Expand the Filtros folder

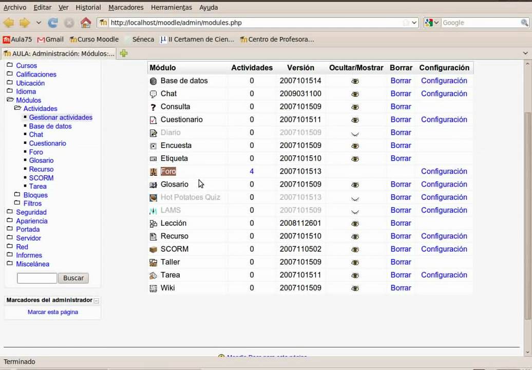tap(17, 203)
